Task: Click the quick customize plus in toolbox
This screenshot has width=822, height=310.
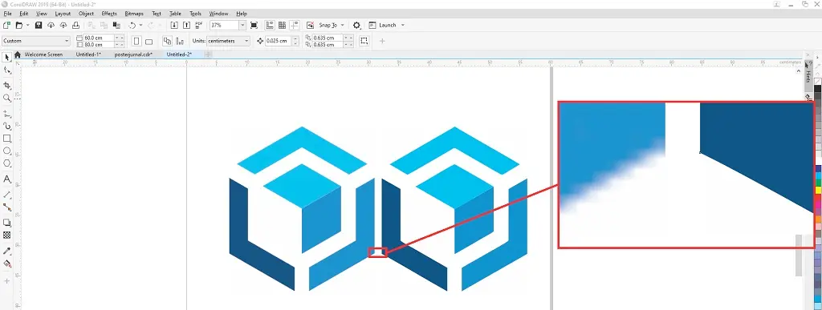Action: 6,281
